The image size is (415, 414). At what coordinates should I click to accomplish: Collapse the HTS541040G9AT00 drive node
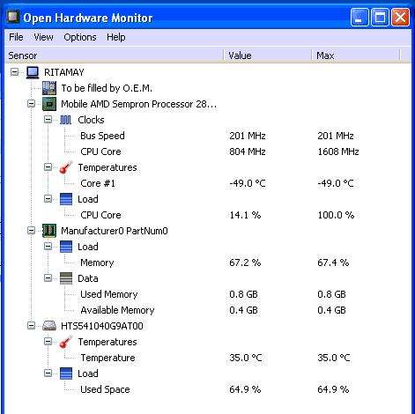(x=31, y=326)
